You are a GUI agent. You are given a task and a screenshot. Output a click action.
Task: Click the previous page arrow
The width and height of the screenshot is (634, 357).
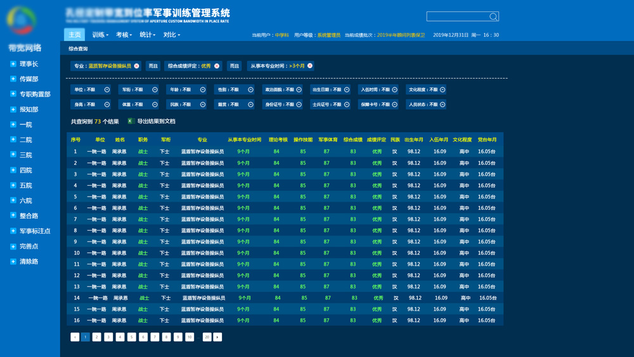[x=75, y=337]
